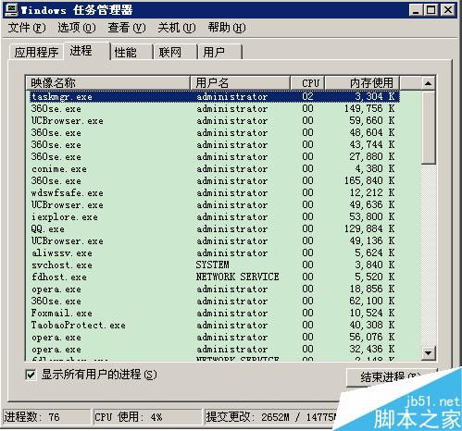Select opera.exe row using 18,856 K

(215, 289)
